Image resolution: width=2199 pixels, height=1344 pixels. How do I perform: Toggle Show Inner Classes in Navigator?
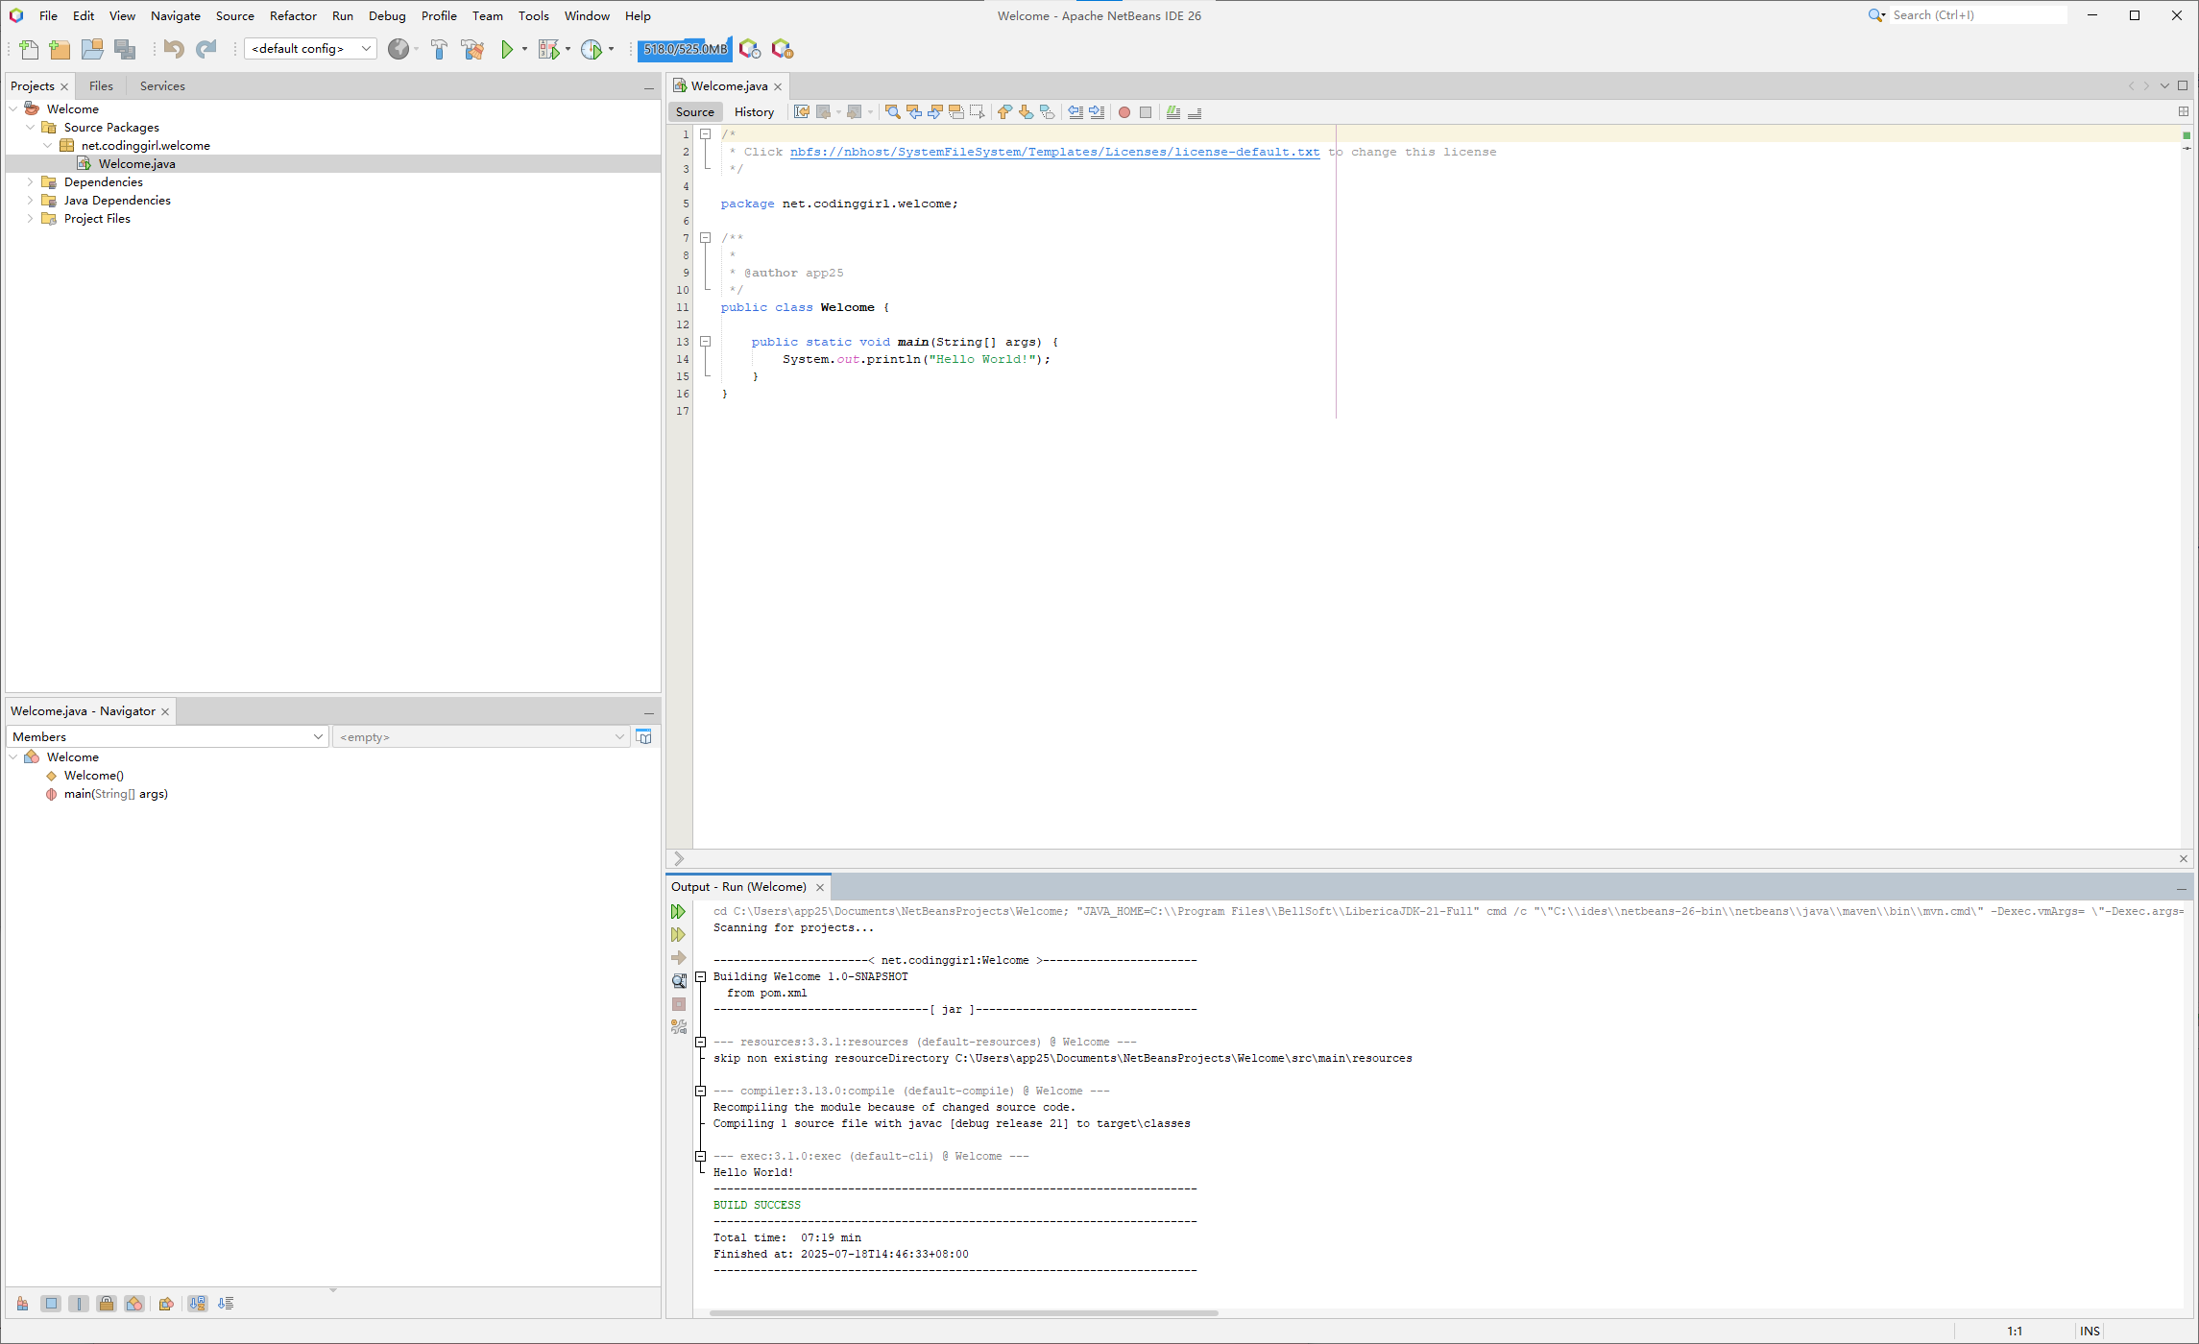point(134,1304)
